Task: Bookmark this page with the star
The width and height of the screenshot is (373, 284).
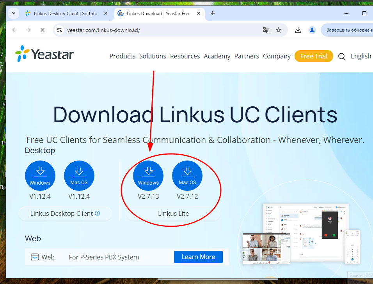Action: click(x=279, y=30)
